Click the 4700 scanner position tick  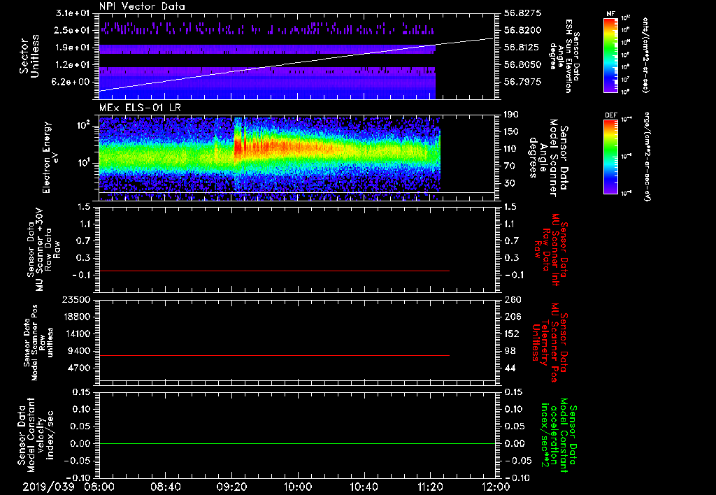click(78, 368)
